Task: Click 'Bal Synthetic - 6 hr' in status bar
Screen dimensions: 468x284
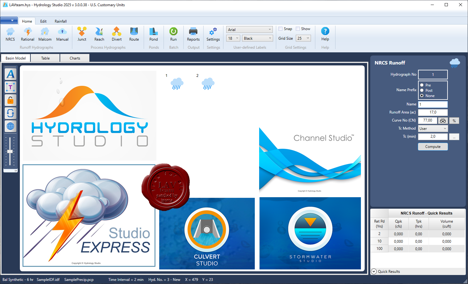Action: [18, 279]
